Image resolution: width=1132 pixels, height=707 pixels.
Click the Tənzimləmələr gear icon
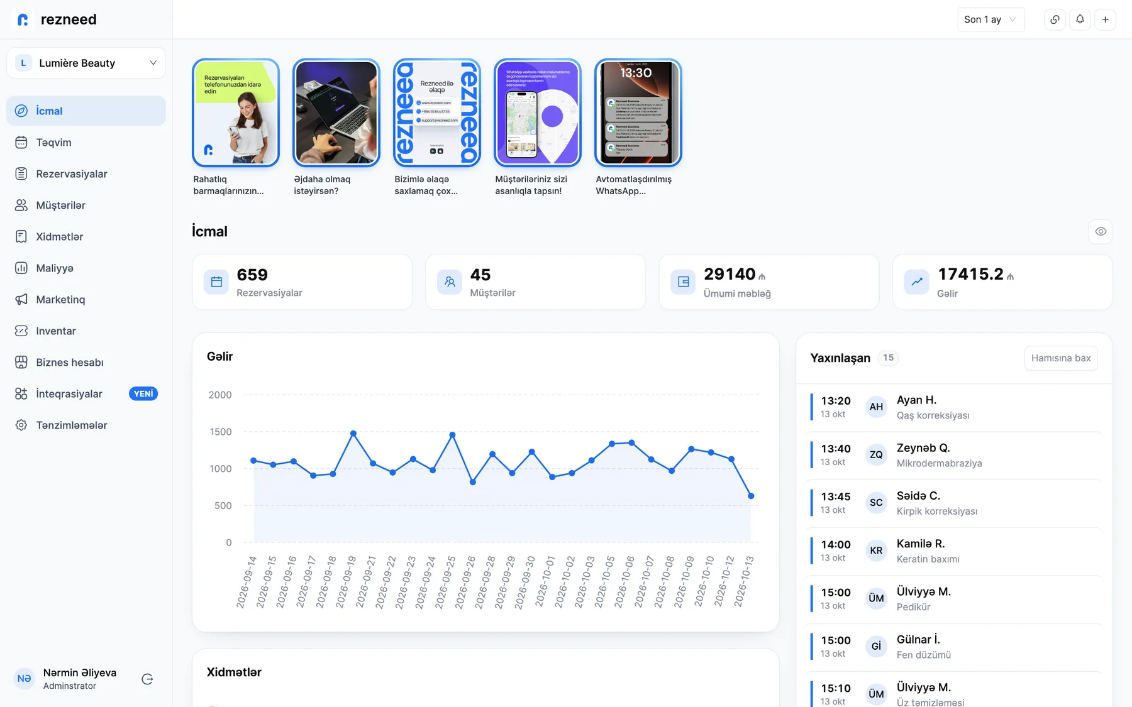pyautogui.click(x=21, y=425)
